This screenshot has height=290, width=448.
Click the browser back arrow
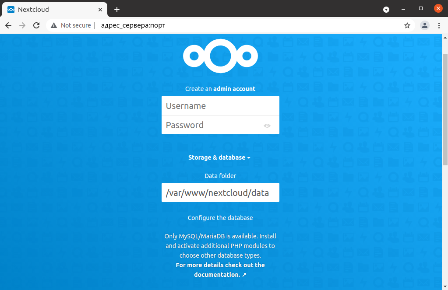[8, 25]
